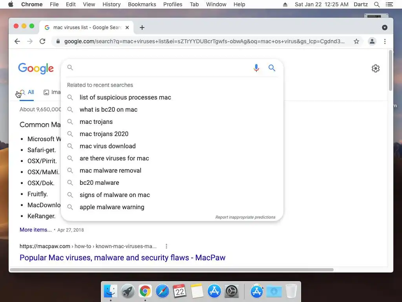Screen dimensions: 402x302
Task: Close the 'mac viruses list' tab
Action: coord(127,28)
